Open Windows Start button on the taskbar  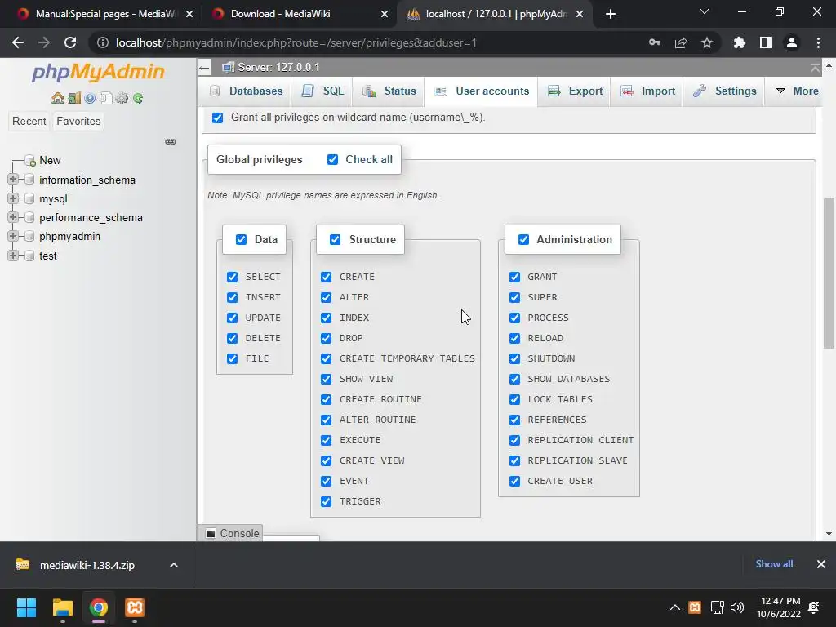coord(26,607)
